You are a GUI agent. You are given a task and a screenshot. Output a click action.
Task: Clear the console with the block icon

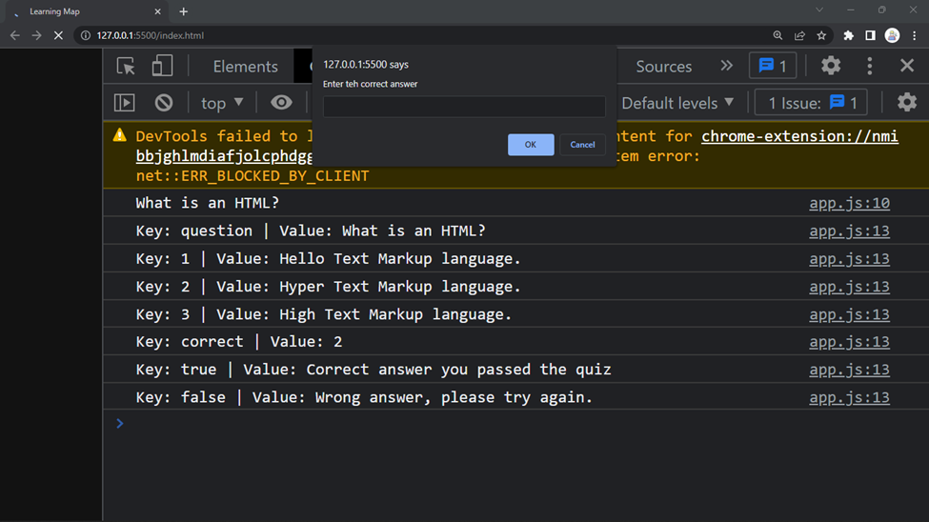pos(164,103)
